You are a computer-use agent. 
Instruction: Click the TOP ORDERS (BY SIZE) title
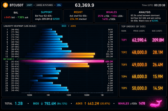point(133,27)
